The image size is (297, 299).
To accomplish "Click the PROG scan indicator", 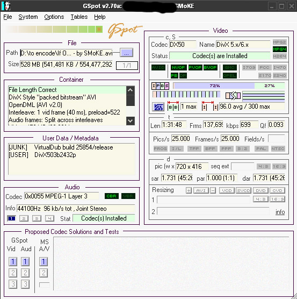I will 160,149.
